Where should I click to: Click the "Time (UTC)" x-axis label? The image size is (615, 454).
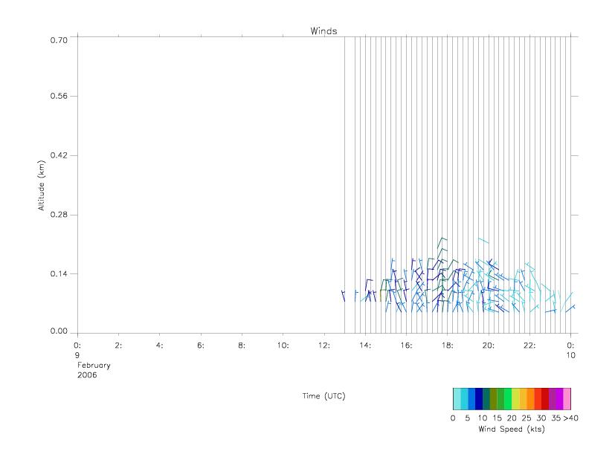323,396
